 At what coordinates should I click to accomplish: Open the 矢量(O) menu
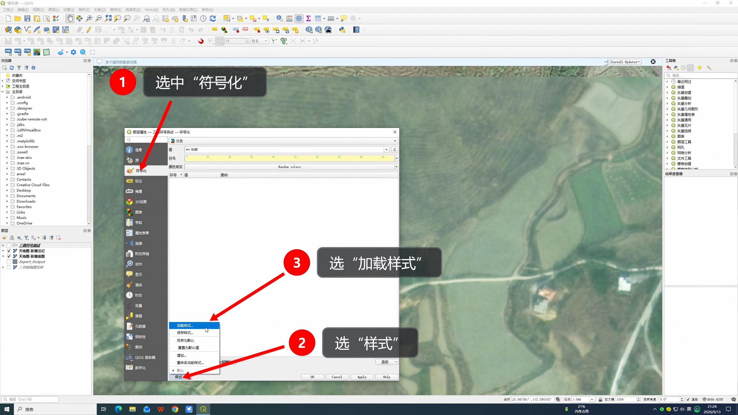[100, 10]
